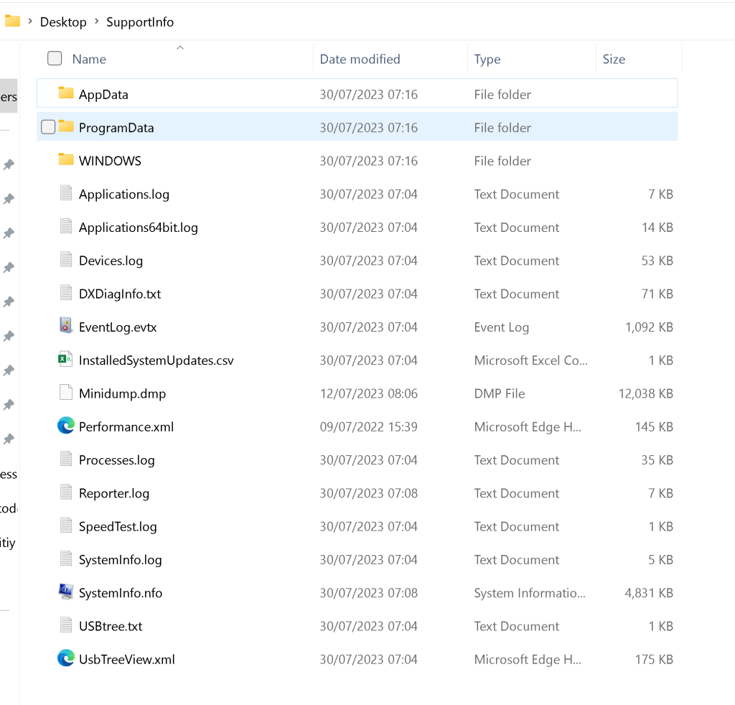Click the AppData folder icon
Image resolution: width=735 pixels, height=705 pixels.
65,93
